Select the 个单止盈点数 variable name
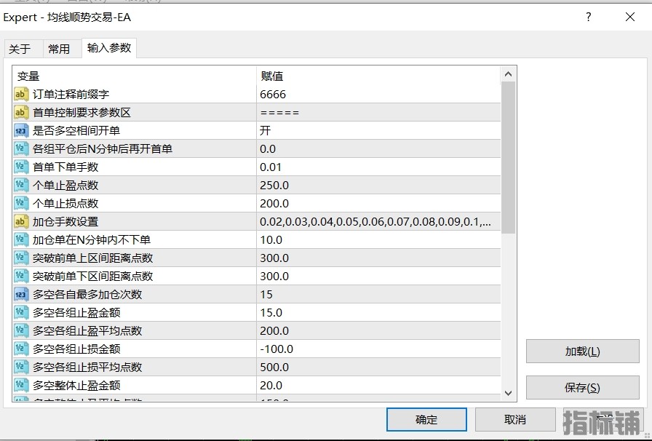This screenshot has width=652, height=441. point(65,185)
